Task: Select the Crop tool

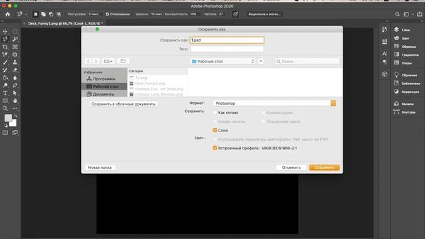Action: (5, 47)
